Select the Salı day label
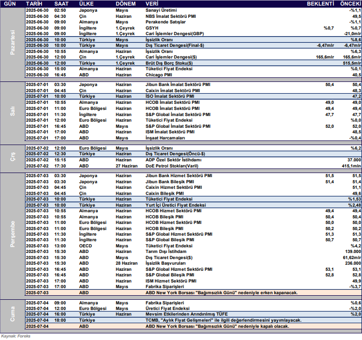 click(11, 110)
